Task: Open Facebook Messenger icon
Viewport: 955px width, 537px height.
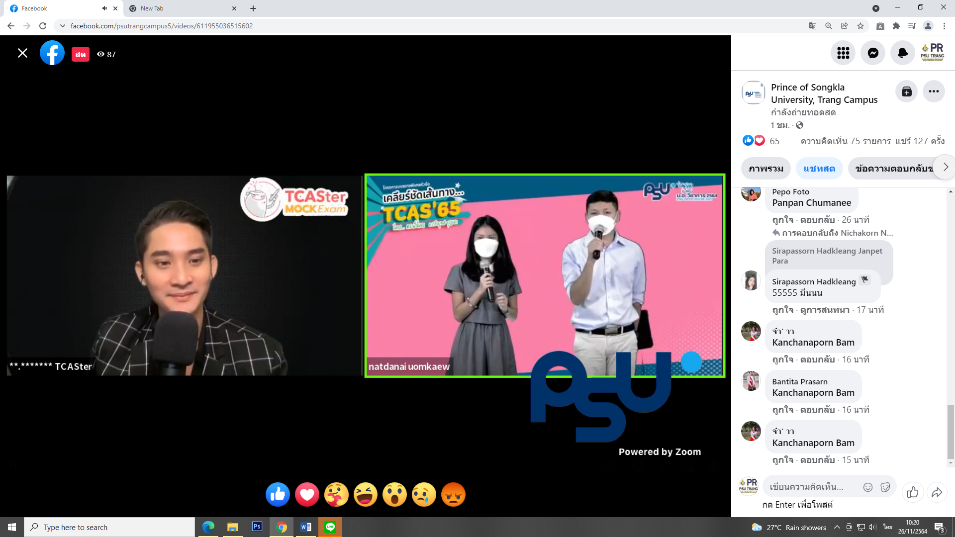Action: 873,53
